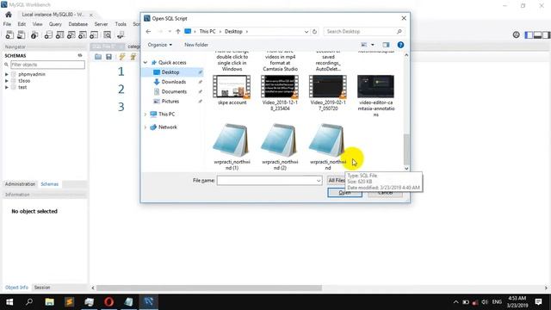Viewport: 551px width, 310px height.
Task: Click the Open button
Action: point(344,193)
